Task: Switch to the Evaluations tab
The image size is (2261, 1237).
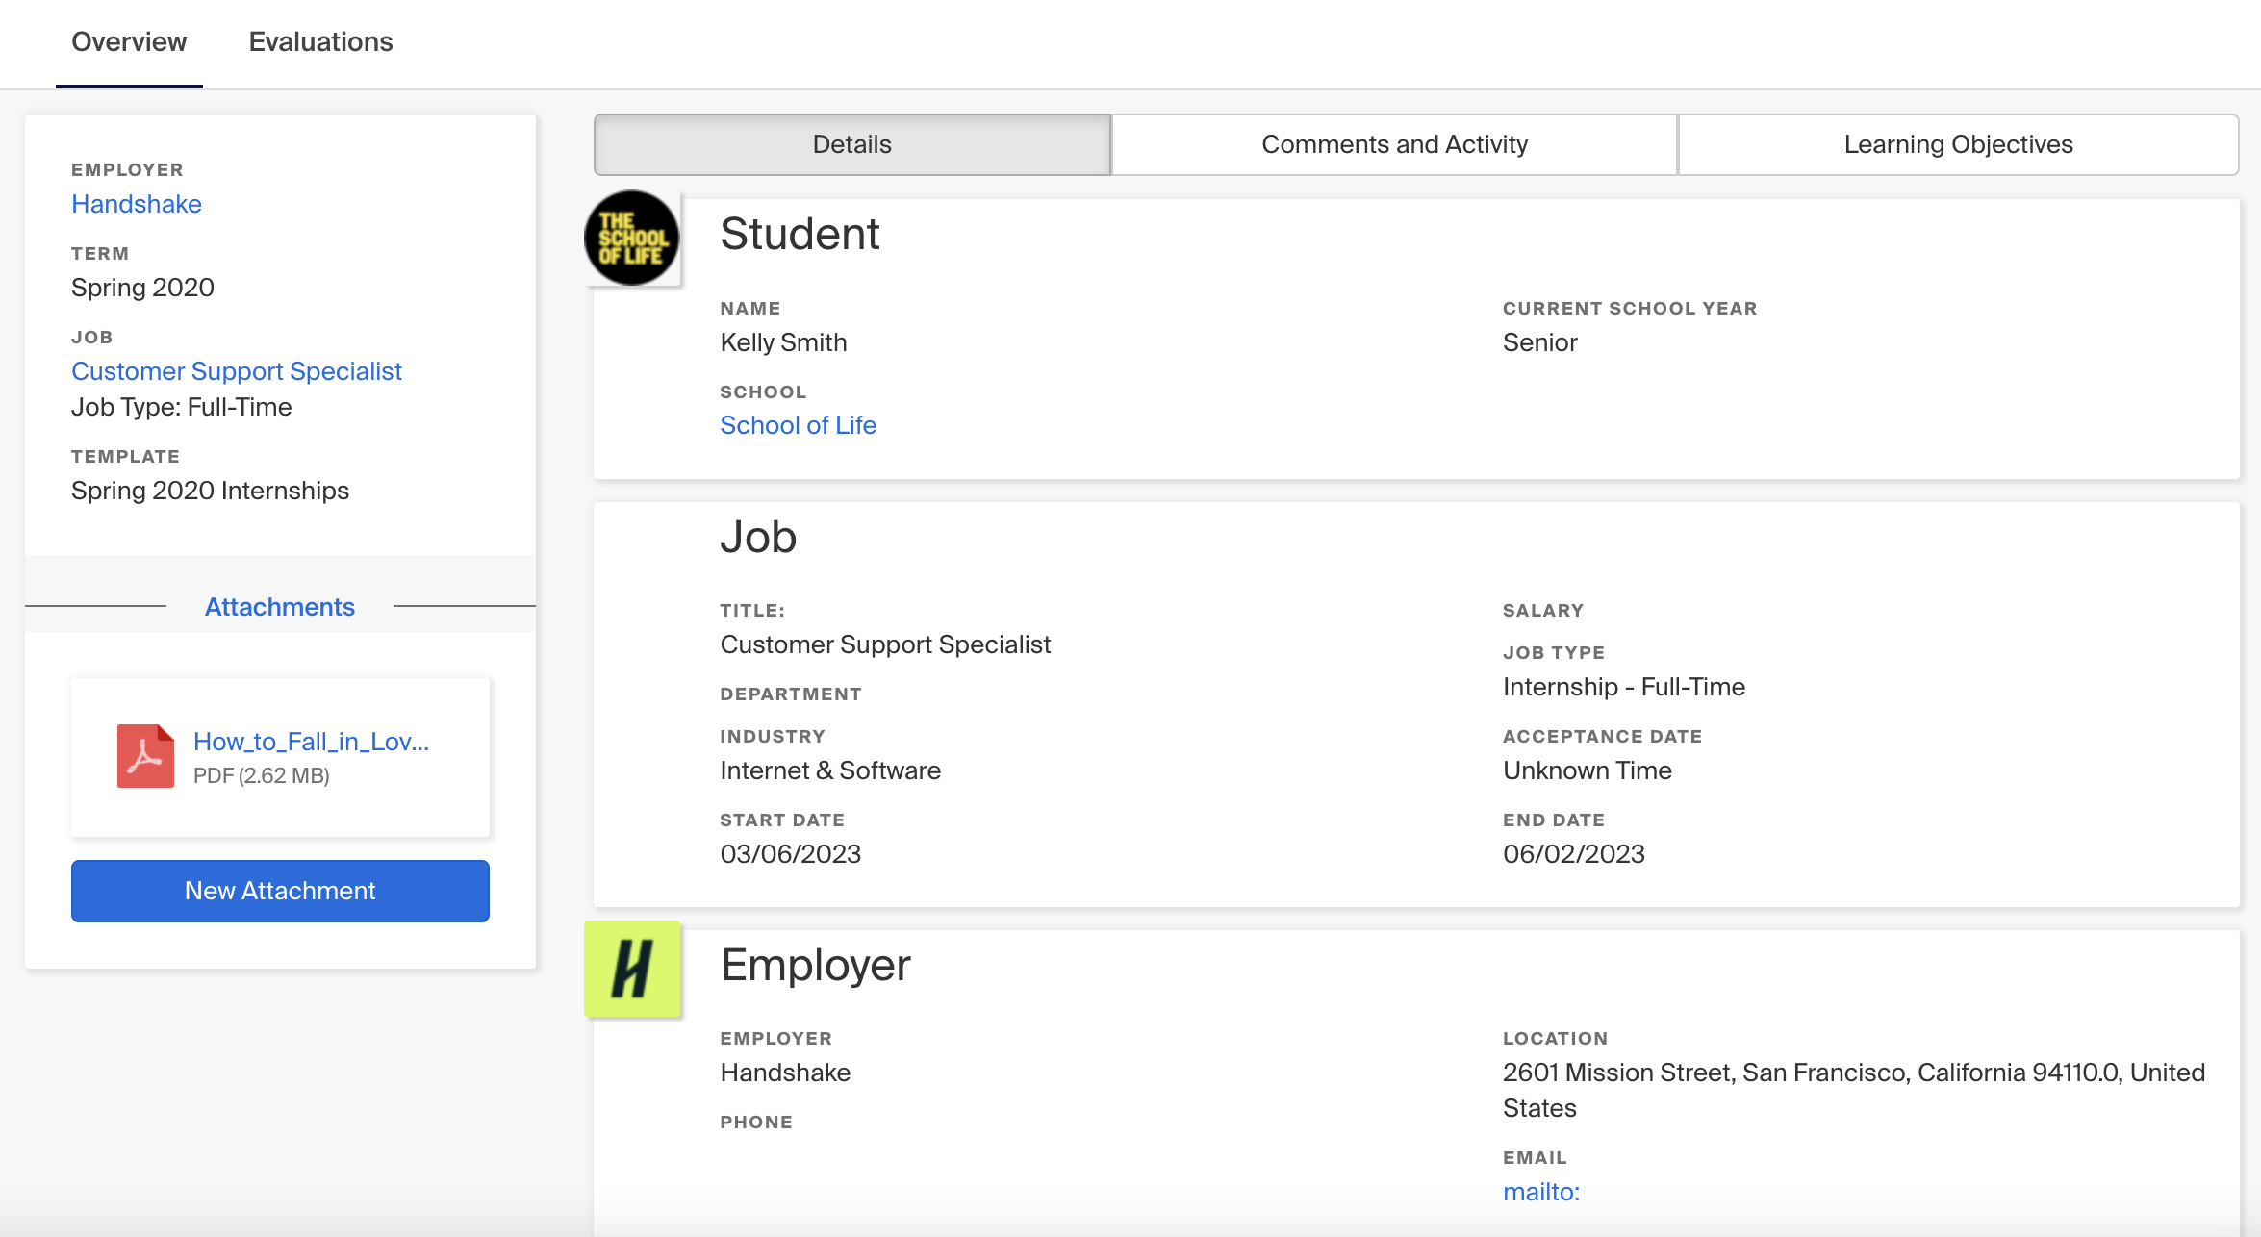Action: tap(320, 42)
